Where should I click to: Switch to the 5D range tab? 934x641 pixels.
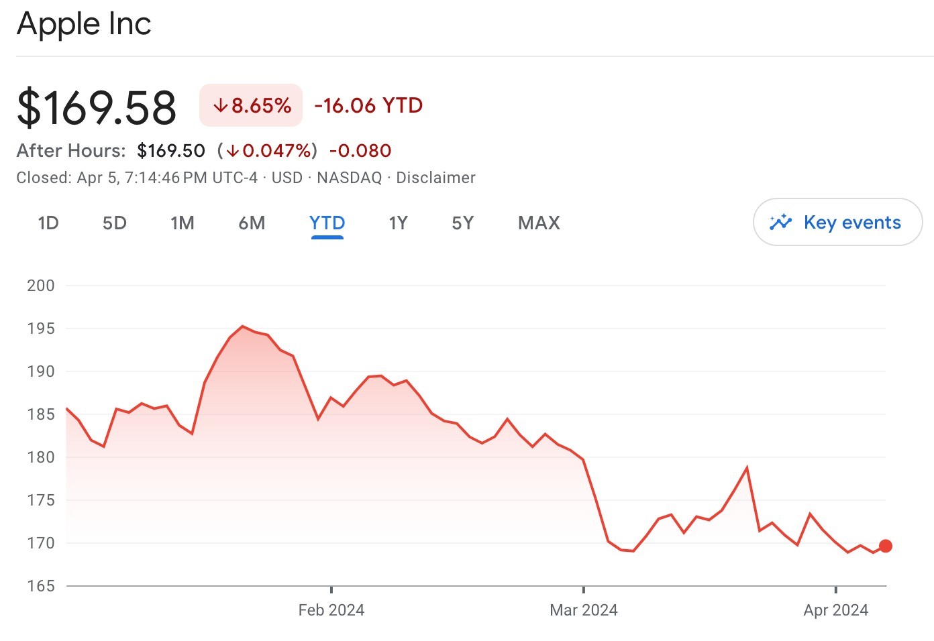pos(115,223)
